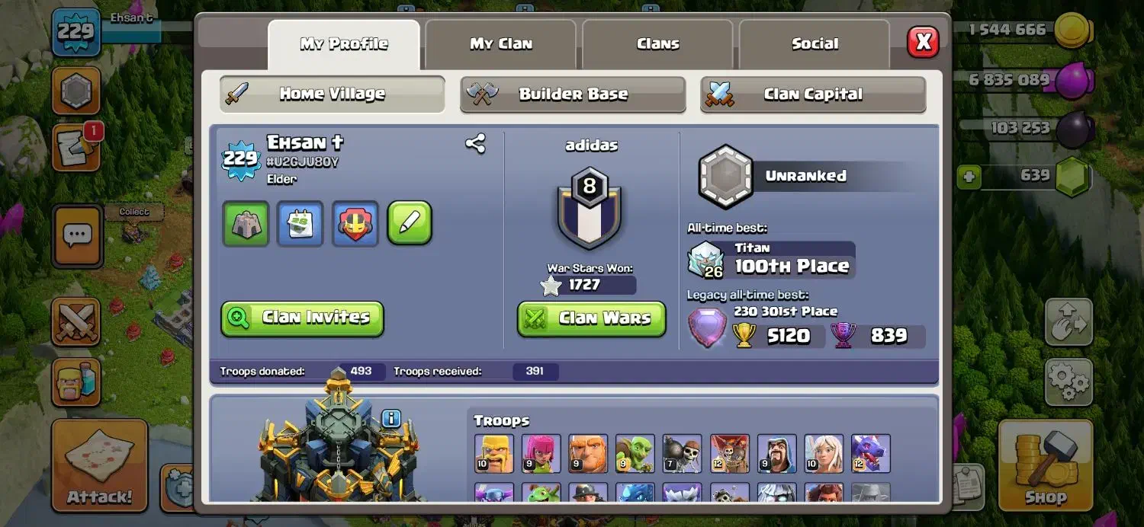Select the Builder Base section
This screenshot has width=1144, height=527.
tap(573, 94)
